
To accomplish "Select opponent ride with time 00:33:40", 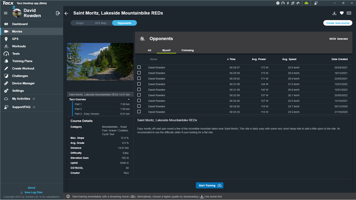I will 139,101.
